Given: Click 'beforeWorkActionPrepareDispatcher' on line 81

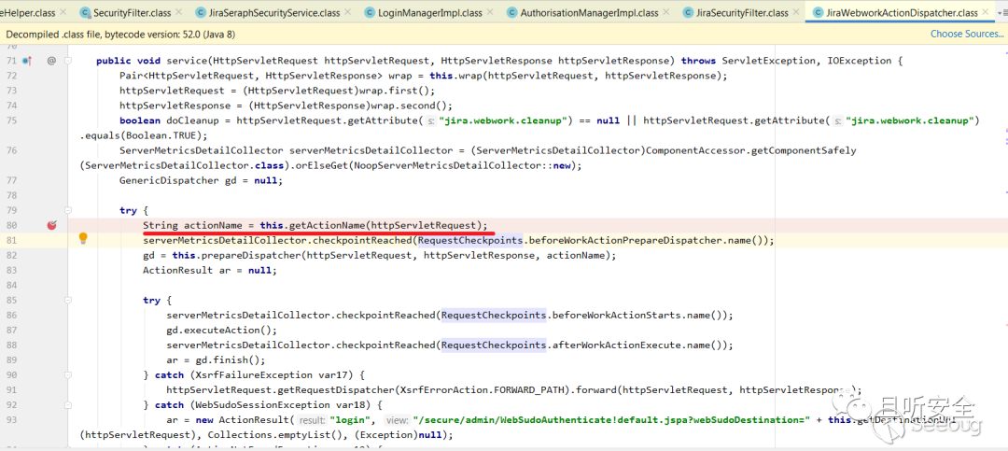Looking at the screenshot, I should 624,241.
